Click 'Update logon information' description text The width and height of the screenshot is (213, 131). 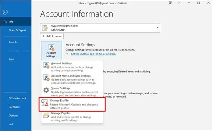75,94
